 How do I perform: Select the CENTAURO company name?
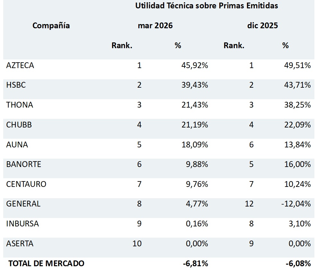tap(26, 184)
